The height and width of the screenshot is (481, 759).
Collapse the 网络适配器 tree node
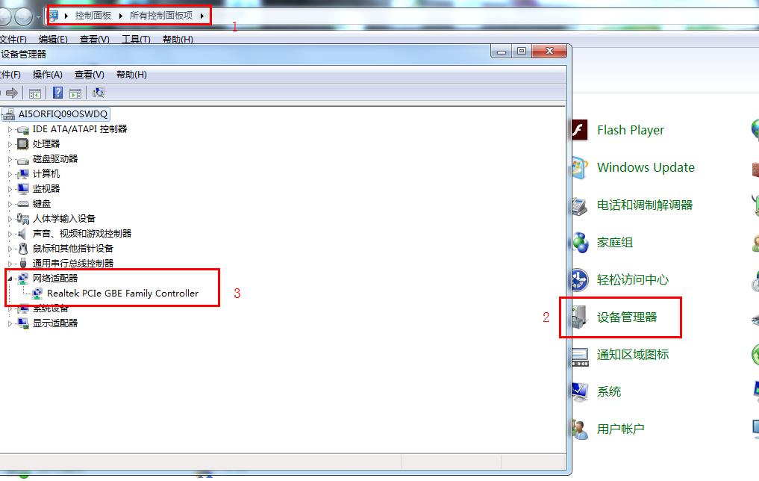[x=10, y=279]
